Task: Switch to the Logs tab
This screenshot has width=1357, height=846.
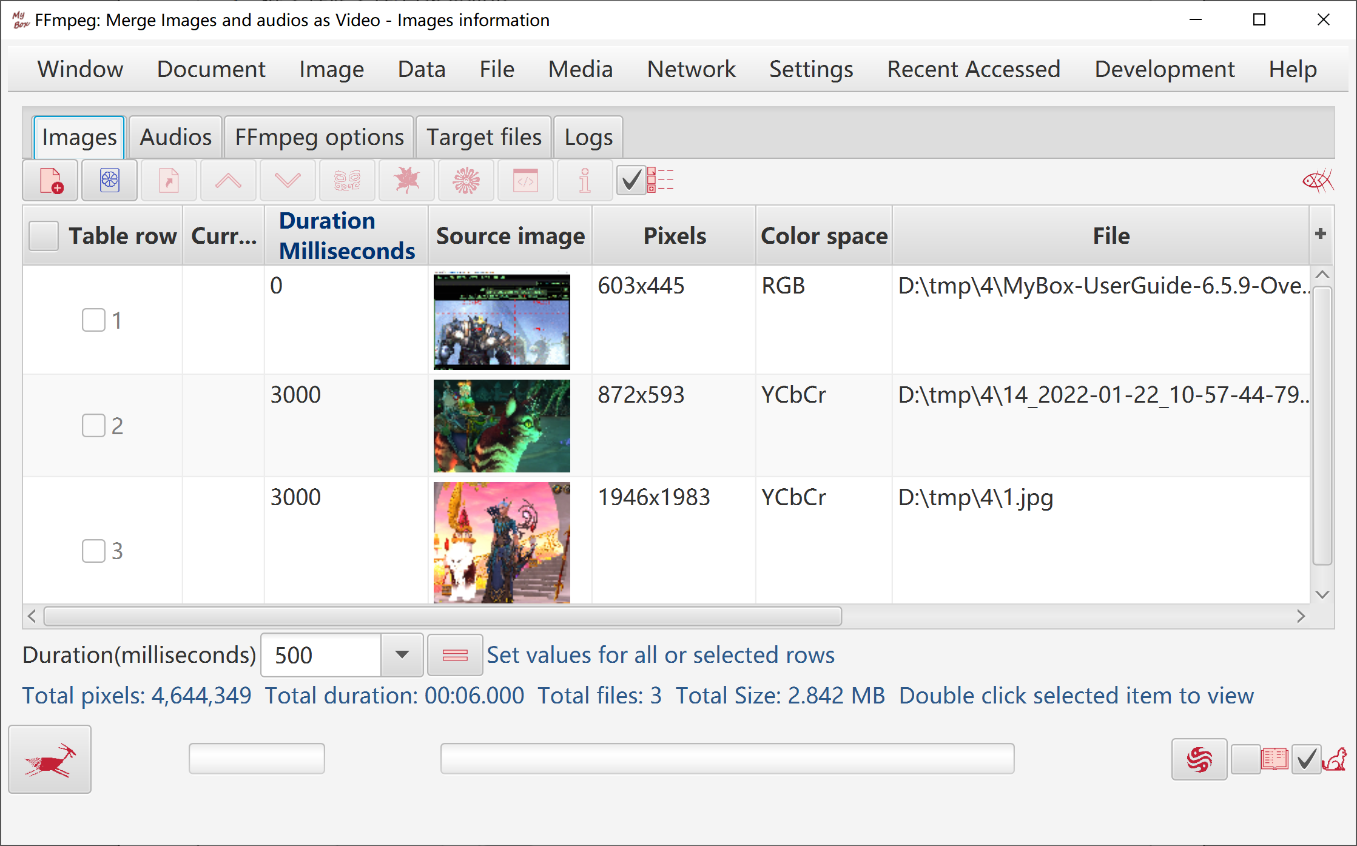Action: [x=588, y=137]
